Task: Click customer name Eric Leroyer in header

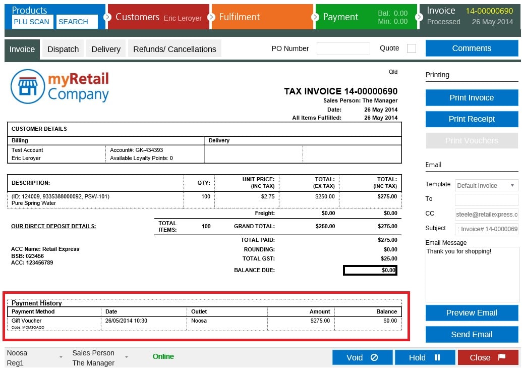Action: pyautogui.click(x=183, y=18)
